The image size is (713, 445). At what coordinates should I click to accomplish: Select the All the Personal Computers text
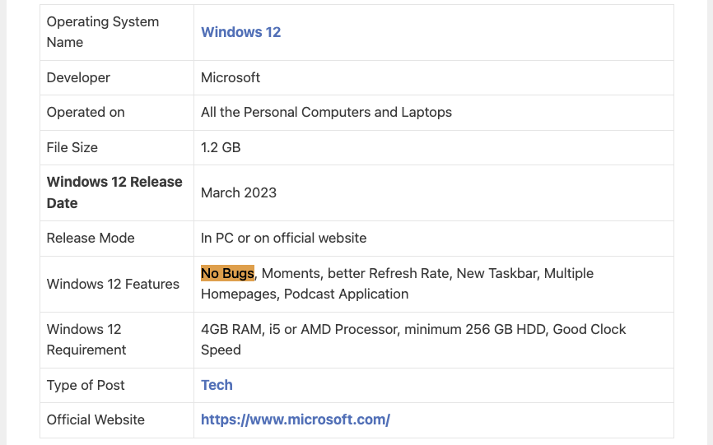(326, 112)
